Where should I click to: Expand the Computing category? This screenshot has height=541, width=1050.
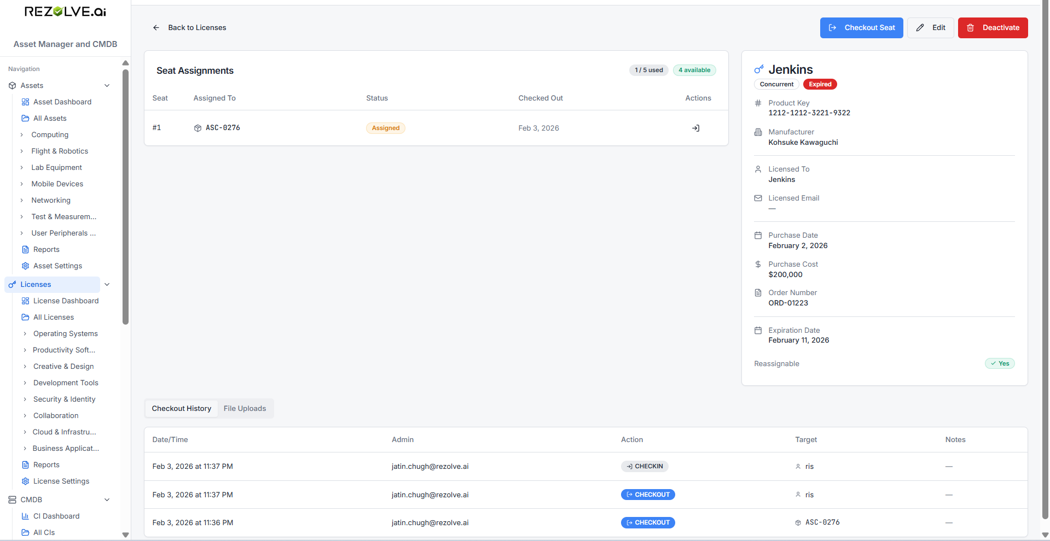coord(22,135)
